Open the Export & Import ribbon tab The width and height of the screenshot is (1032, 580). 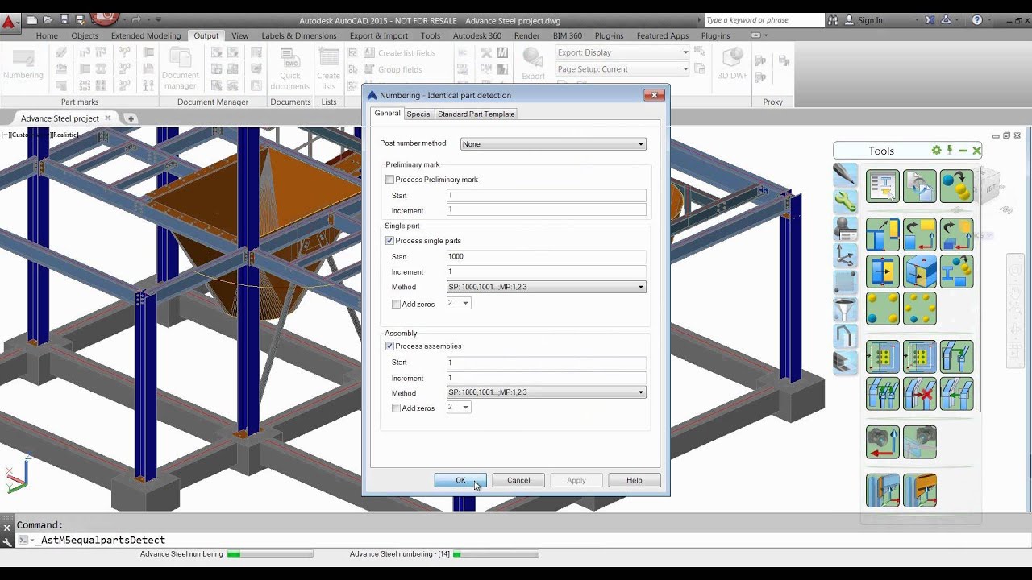[x=379, y=35]
